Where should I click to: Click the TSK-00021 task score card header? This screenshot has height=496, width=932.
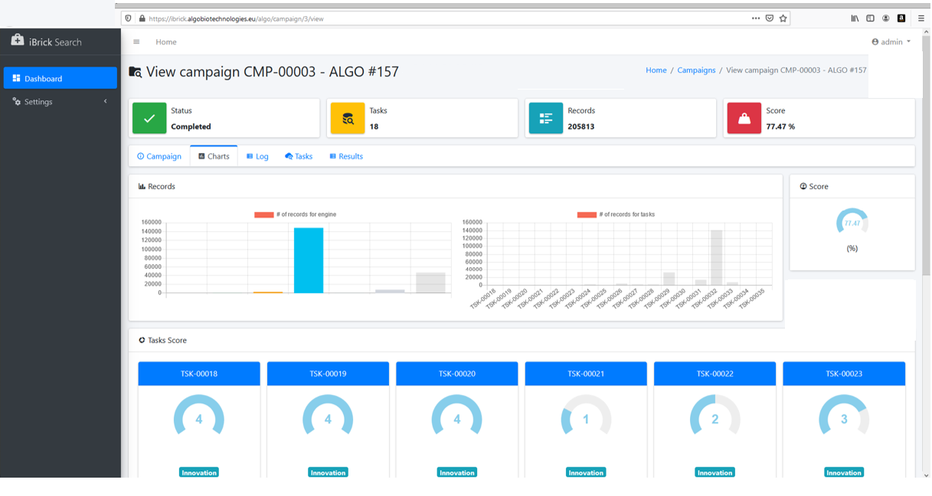click(586, 374)
